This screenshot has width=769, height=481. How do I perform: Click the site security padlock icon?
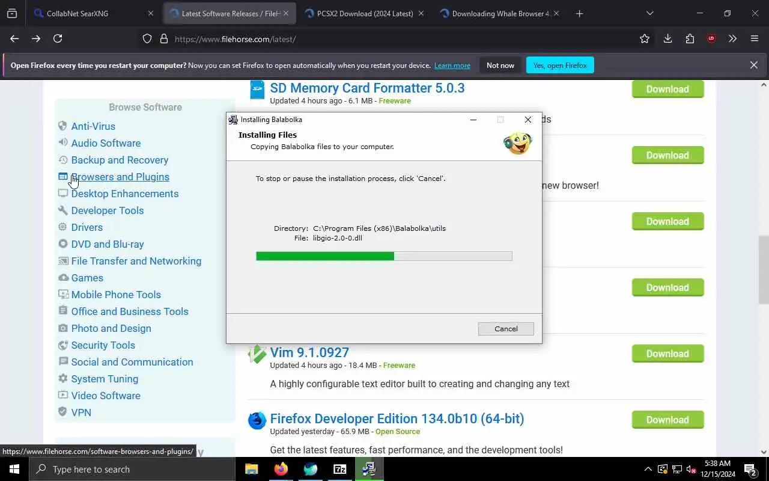tap(163, 38)
